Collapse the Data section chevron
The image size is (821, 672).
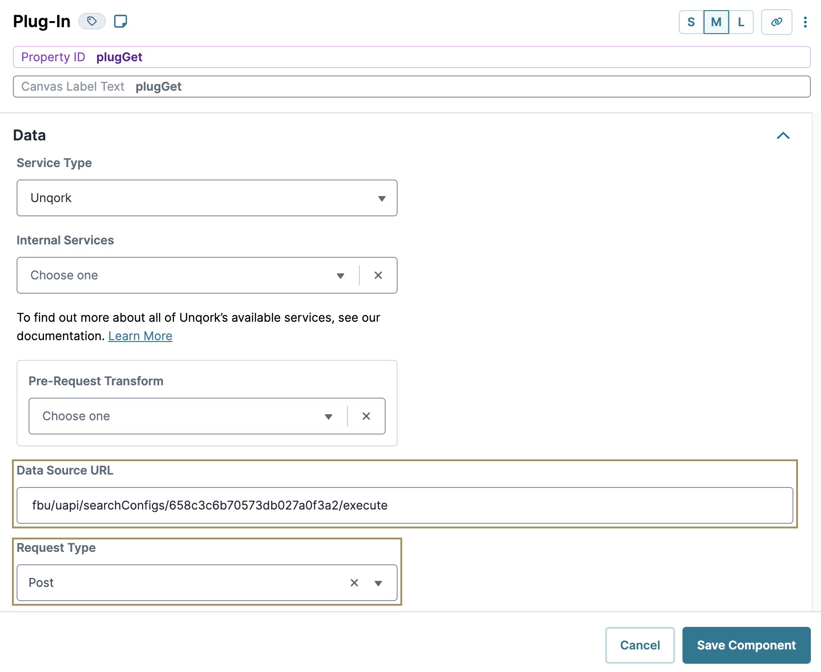pos(783,135)
